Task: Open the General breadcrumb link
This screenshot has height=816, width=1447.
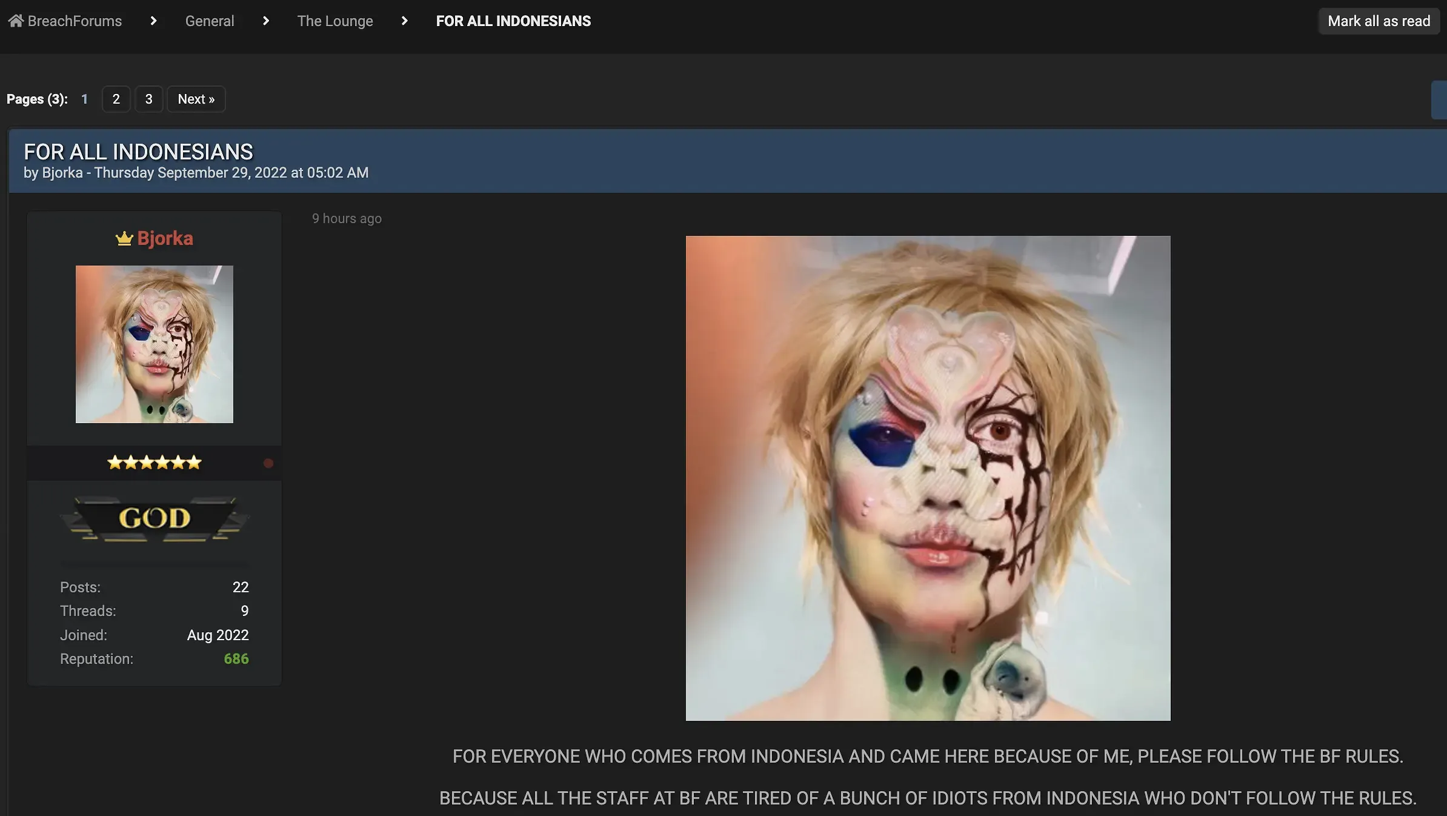Action: point(210,21)
